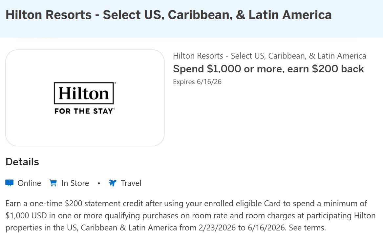The width and height of the screenshot is (383, 237).
Task: Select the In Store label text
Action: pos(75,183)
